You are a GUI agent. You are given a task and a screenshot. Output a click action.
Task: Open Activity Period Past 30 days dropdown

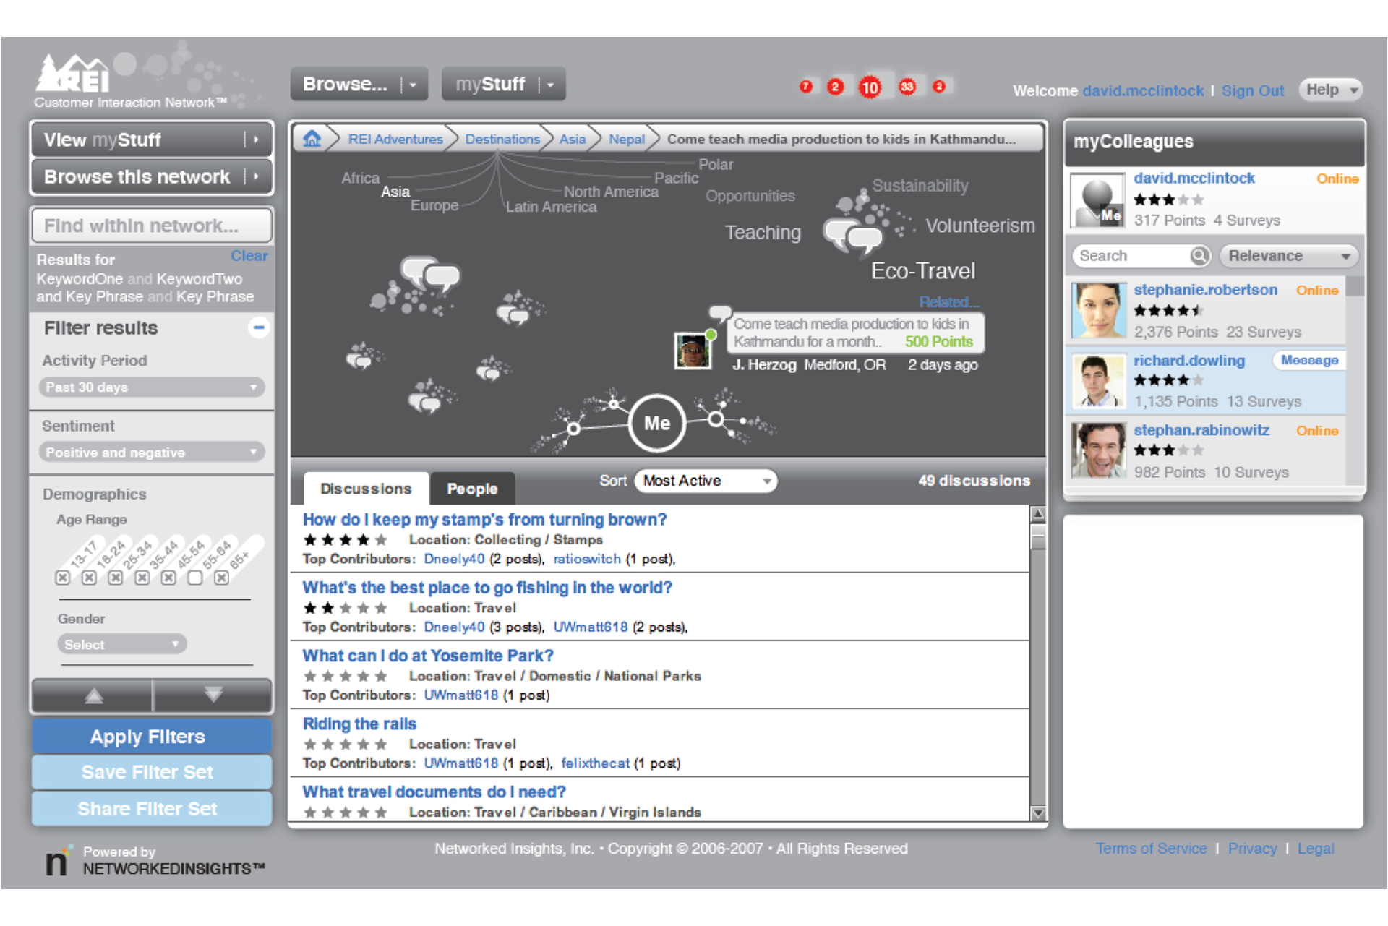pyautogui.click(x=152, y=387)
